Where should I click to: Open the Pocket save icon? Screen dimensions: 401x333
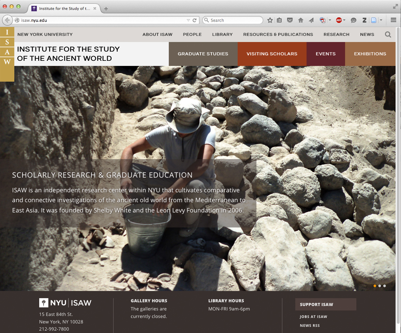290,20
